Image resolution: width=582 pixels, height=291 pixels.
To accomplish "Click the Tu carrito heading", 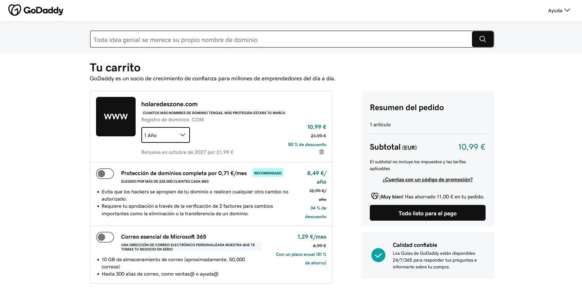I will tap(115, 67).
